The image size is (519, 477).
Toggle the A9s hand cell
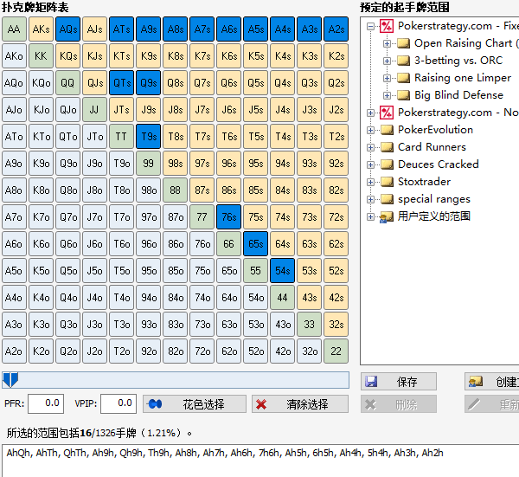(148, 29)
